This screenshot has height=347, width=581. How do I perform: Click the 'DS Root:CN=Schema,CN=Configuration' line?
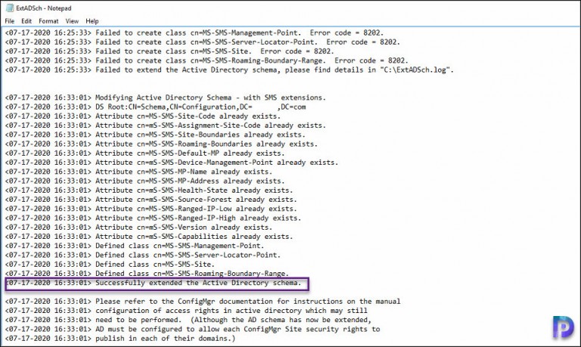[x=156, y=107]
